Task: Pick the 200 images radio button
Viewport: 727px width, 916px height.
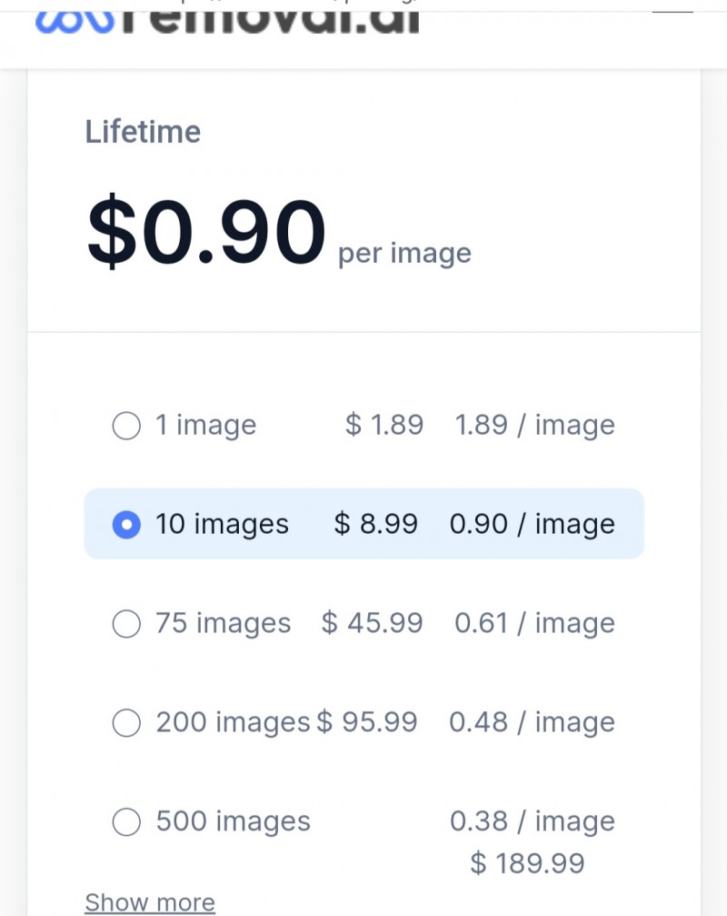Action: point(126,722)
